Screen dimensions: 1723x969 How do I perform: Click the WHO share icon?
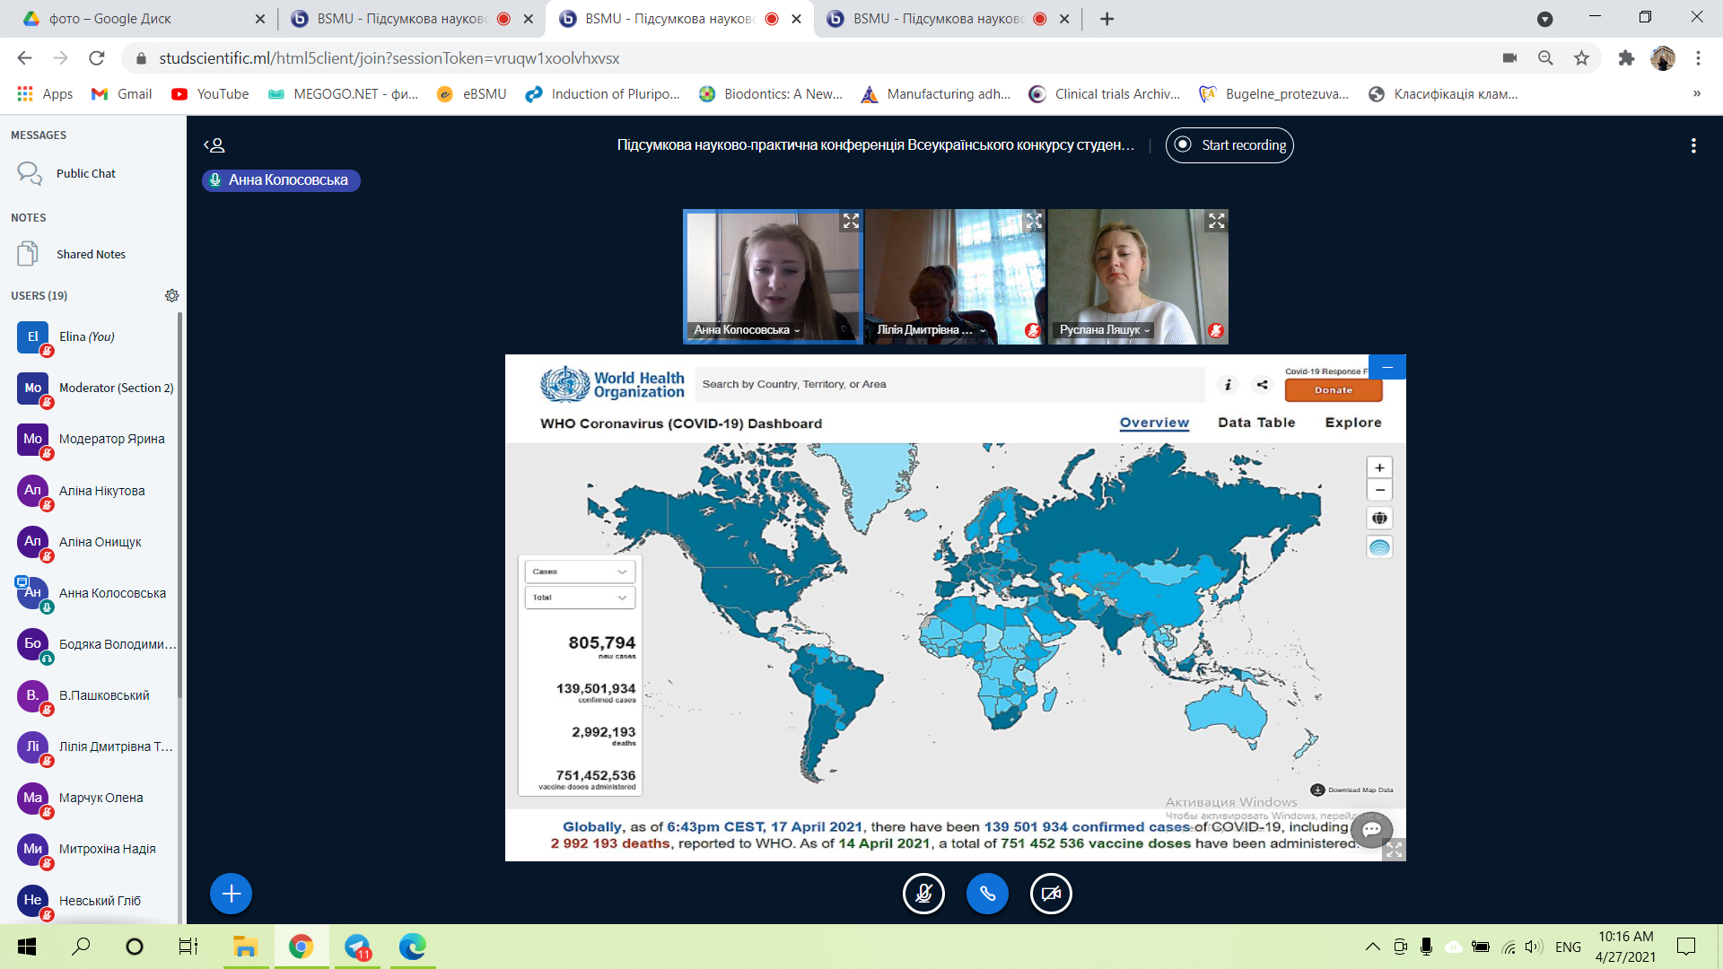coord(1262,384)
